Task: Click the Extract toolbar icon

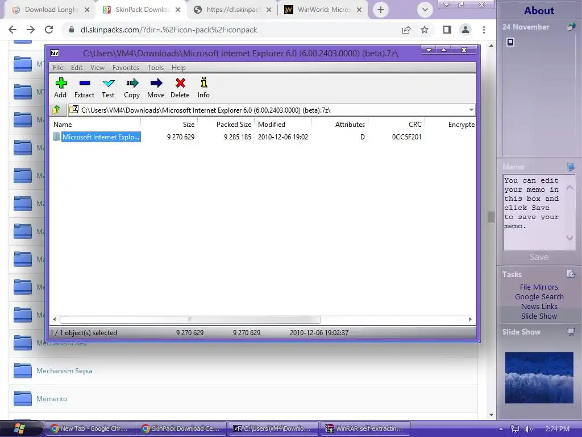Action: click(84, 88)
